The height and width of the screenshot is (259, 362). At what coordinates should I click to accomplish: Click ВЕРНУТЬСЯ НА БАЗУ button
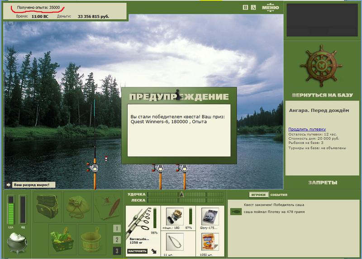(x=322, y=95)
